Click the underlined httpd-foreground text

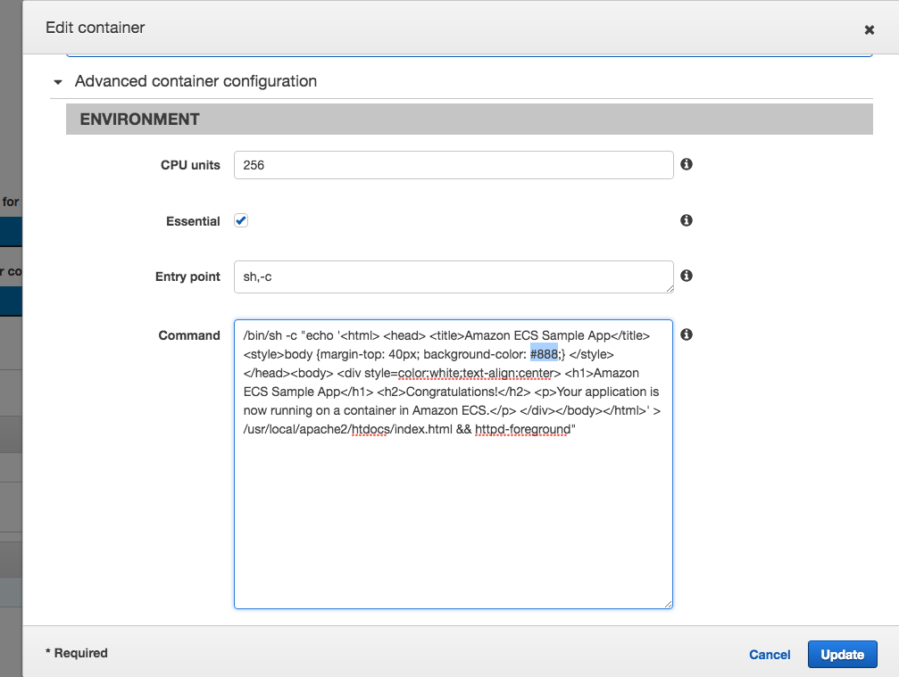coord(522,429)
